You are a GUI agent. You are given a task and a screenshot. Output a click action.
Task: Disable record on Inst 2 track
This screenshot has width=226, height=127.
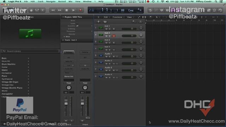(x=114, y=36)
